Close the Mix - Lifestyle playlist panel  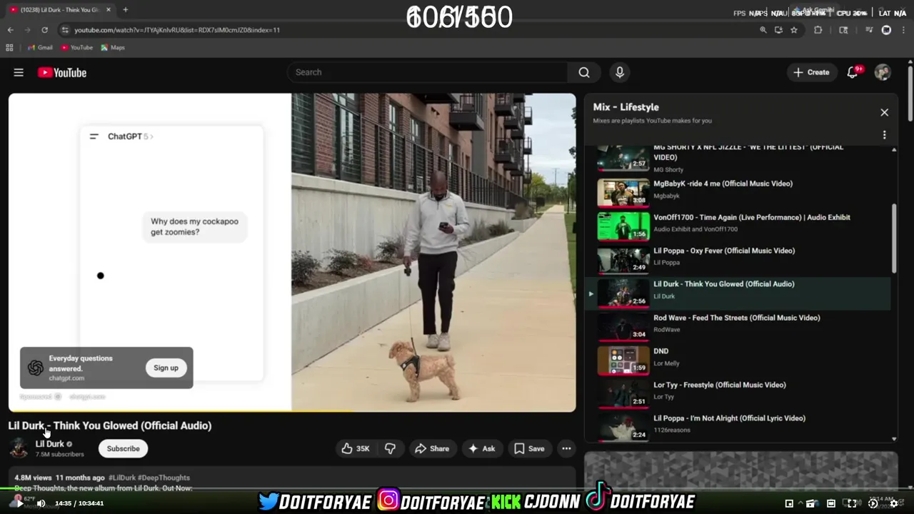pos(884,112)
